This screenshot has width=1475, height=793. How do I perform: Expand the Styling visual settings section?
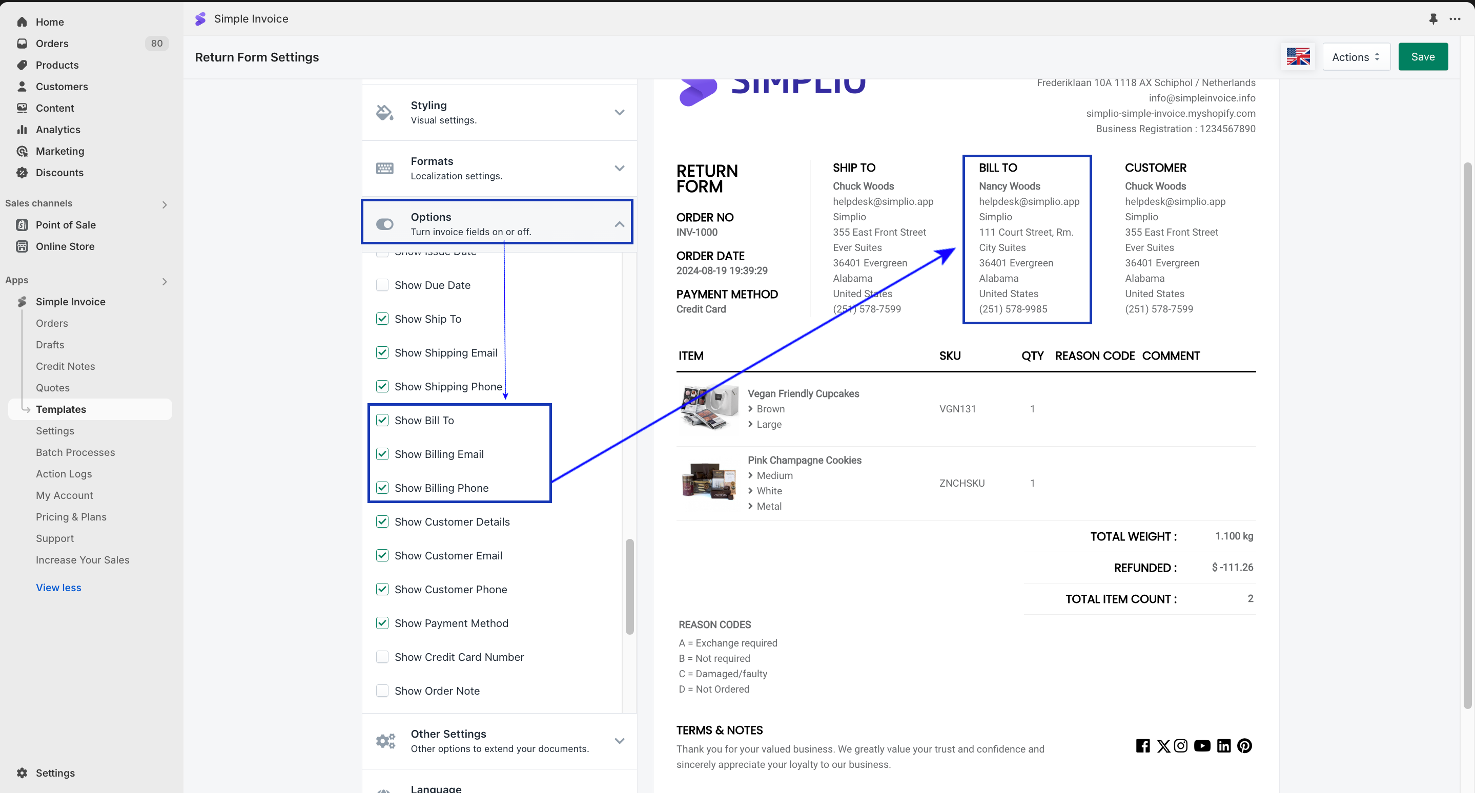pos(499,112)
